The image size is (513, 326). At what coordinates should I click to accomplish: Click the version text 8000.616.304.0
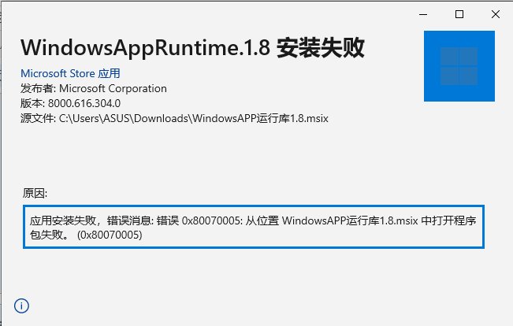coord(84,103)
